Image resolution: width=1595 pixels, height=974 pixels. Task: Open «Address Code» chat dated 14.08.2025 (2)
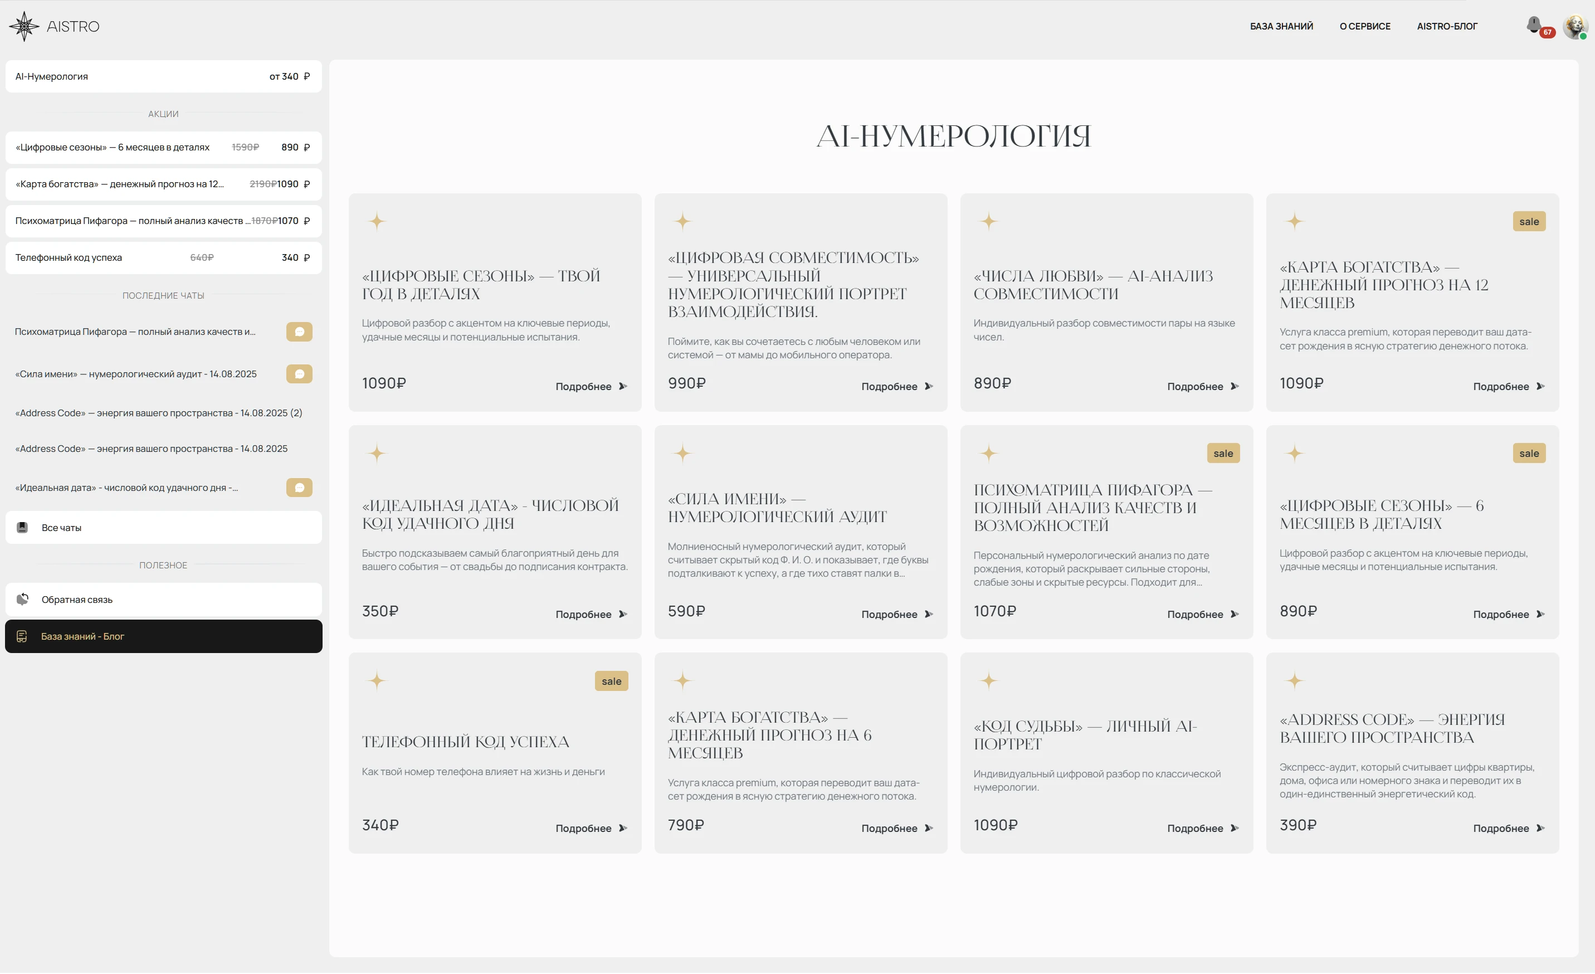[x=159, y=413]
